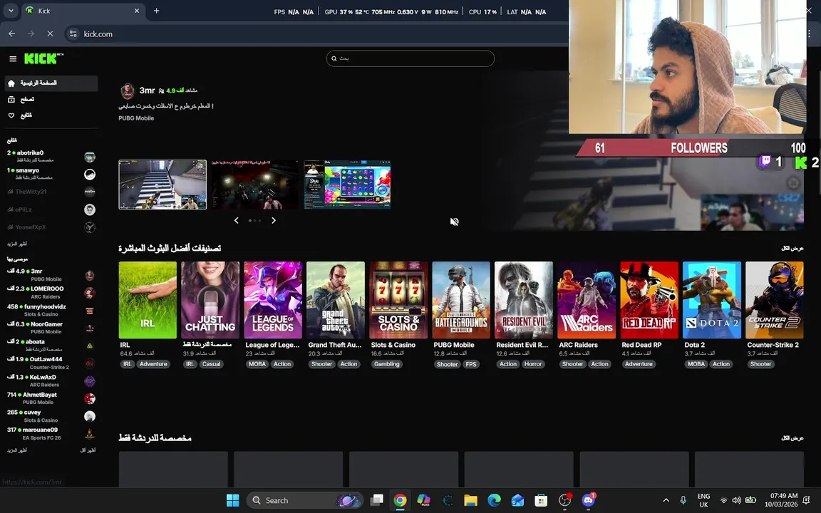Image resolution: width=821 pixels, height=513 pixels.
Task: Go back in browser history
Action: [11, 33]
